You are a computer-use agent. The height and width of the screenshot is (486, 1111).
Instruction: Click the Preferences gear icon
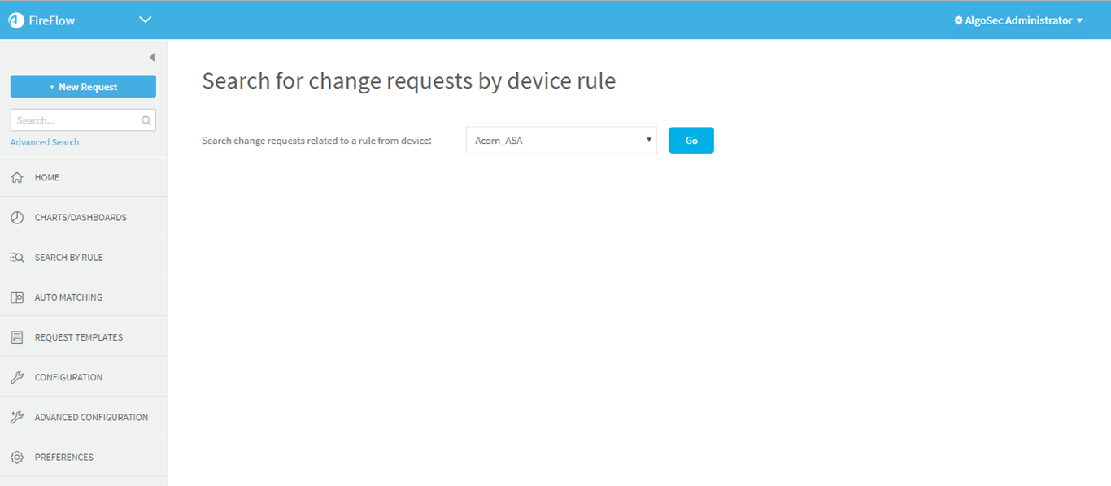pyautogui.click(x=17, y=457)
